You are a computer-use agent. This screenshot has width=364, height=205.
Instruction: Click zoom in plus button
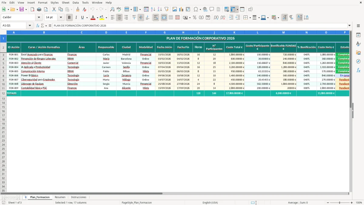[x=352, y=203]
